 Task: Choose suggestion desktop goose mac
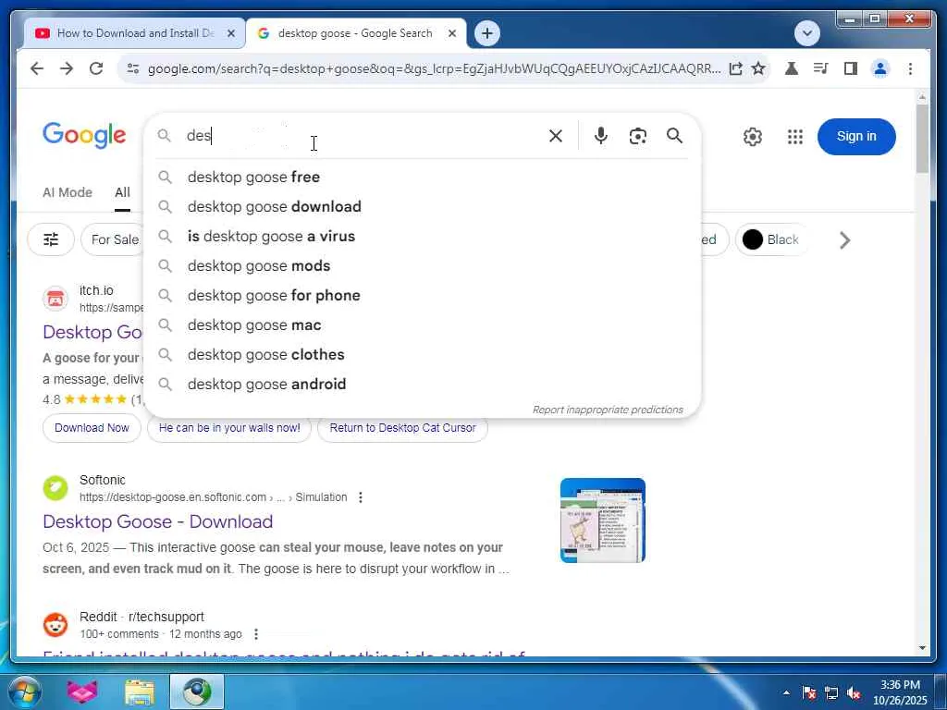[x=422, y=324]
